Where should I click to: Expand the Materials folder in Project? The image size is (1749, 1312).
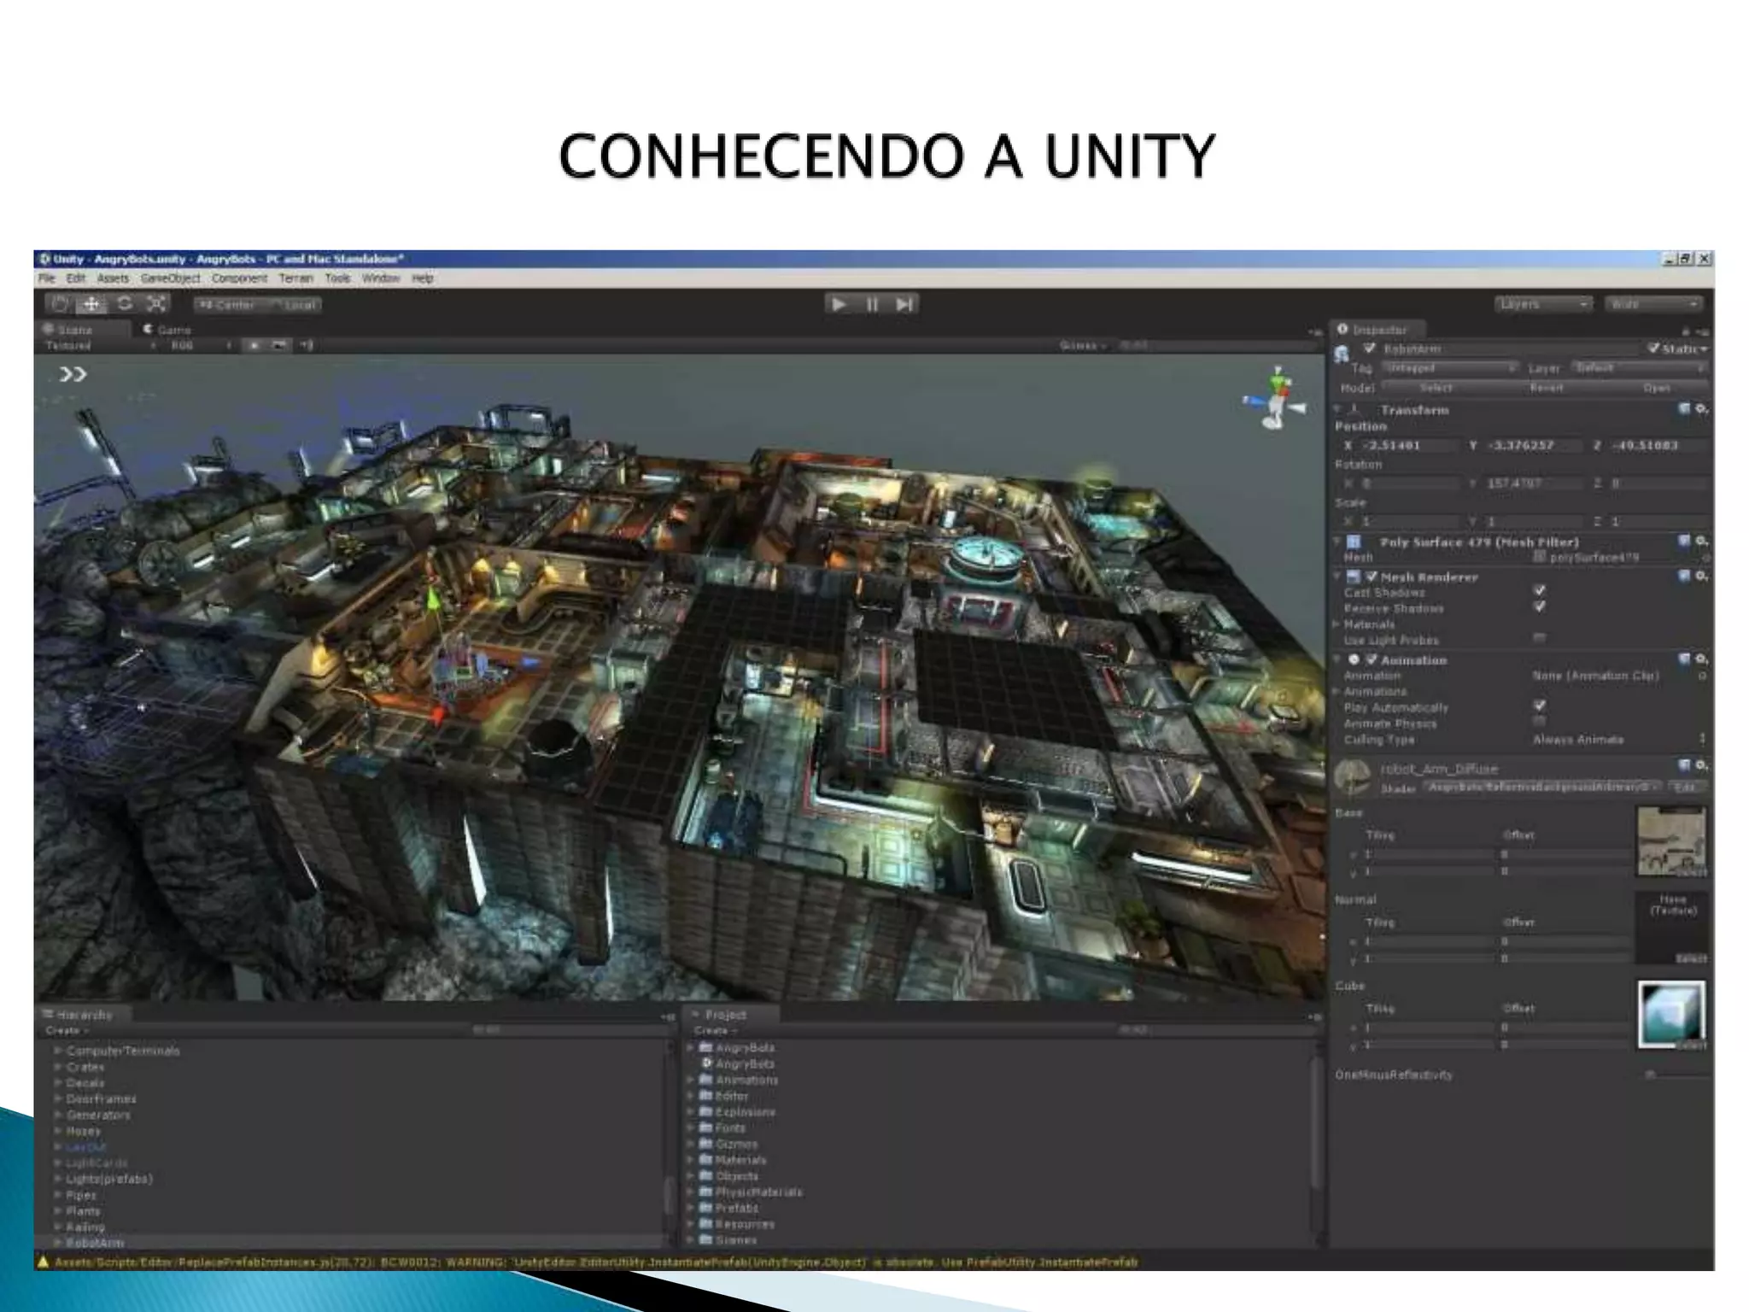tap(691, 1160)
